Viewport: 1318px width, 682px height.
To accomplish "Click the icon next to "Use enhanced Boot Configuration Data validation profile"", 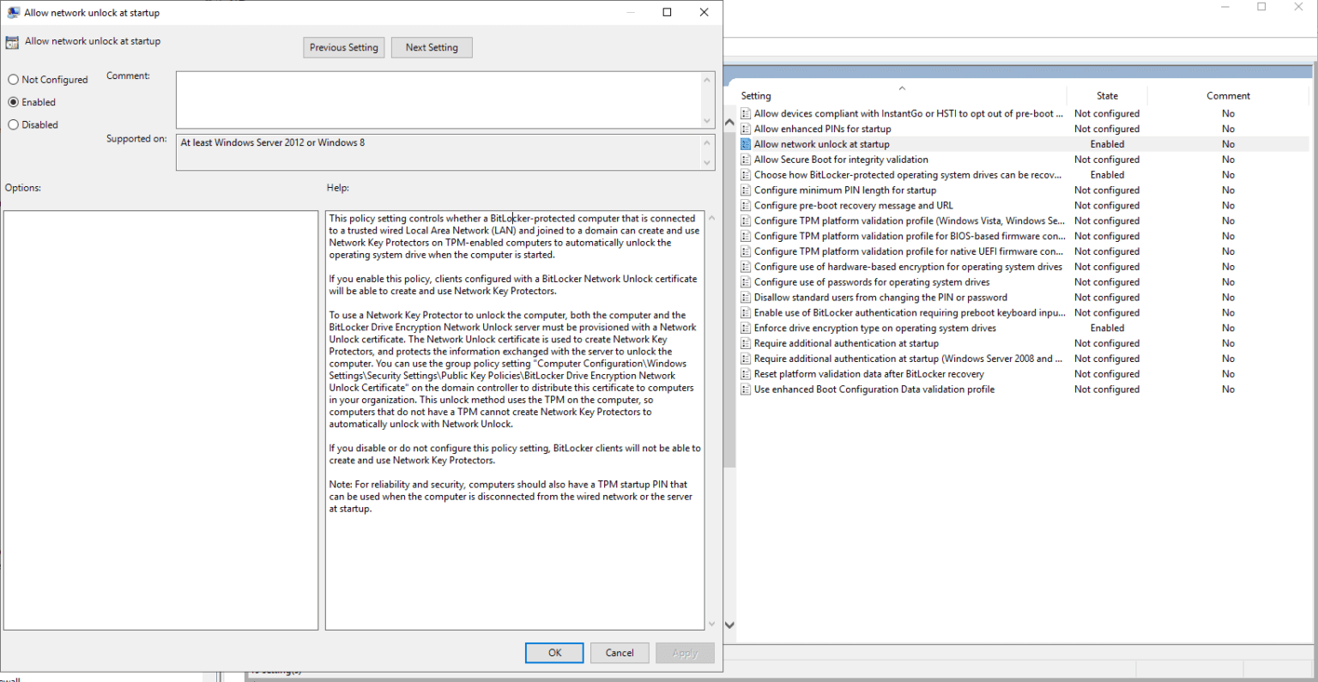I will click(745, 389).
